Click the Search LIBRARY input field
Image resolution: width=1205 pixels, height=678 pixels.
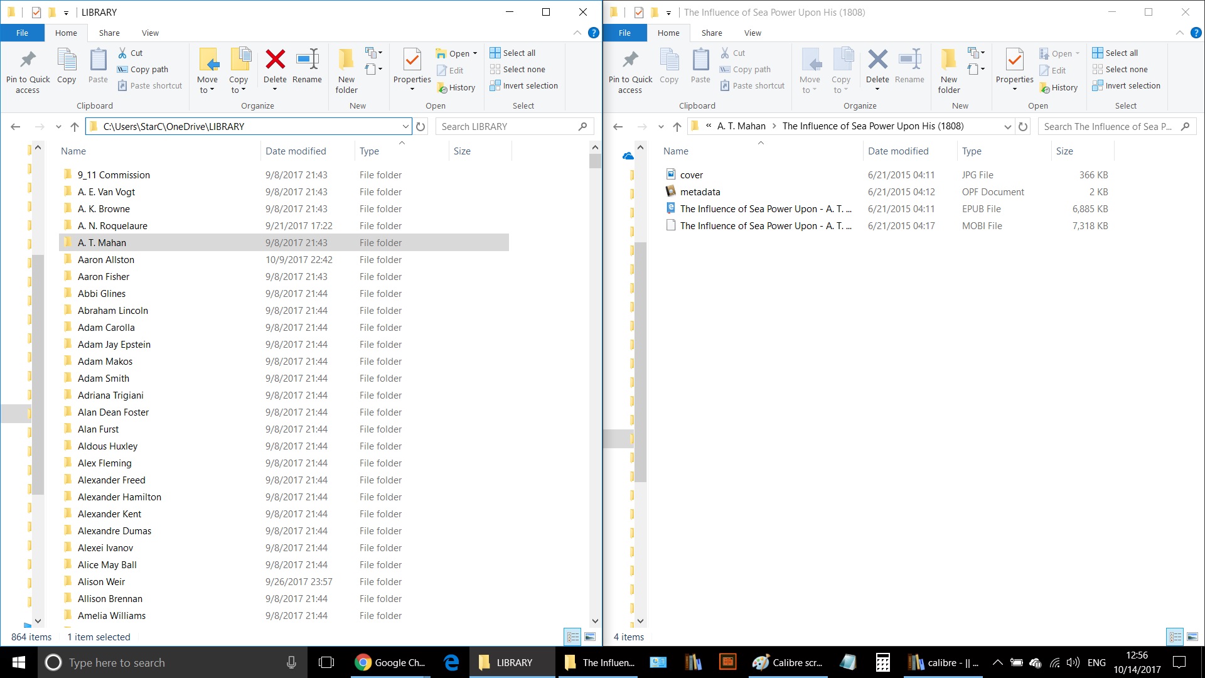pos(508,126)
